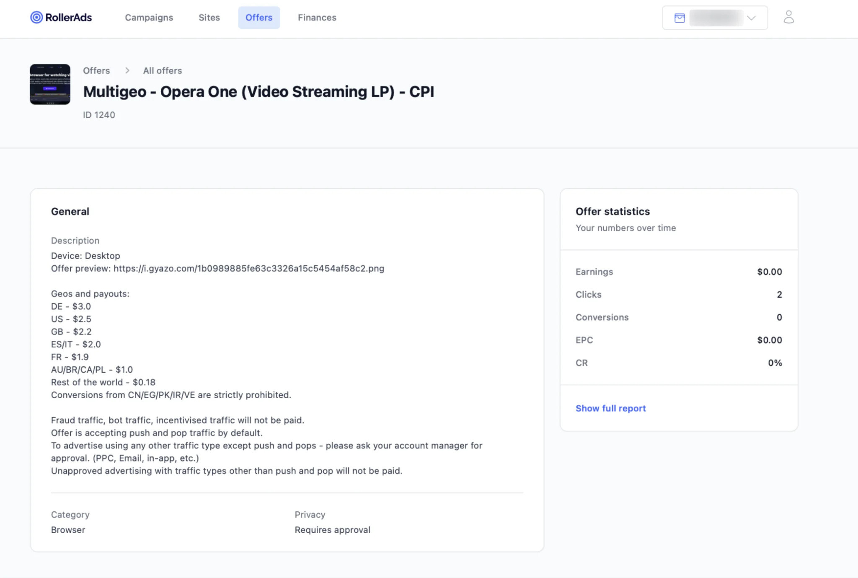The width and height of the screenshot is (858, 578).
Task: Click the Offer statistics heading
Action: pos(612,211)
